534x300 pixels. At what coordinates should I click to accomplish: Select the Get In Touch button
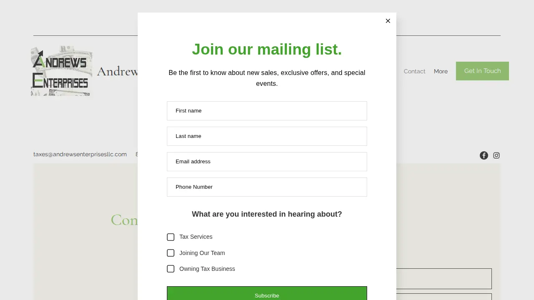click(x=482, y=71)
